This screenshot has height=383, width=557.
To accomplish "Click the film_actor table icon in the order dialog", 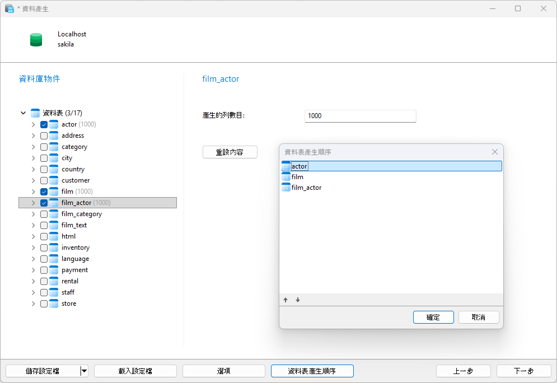I will point(286,187).
